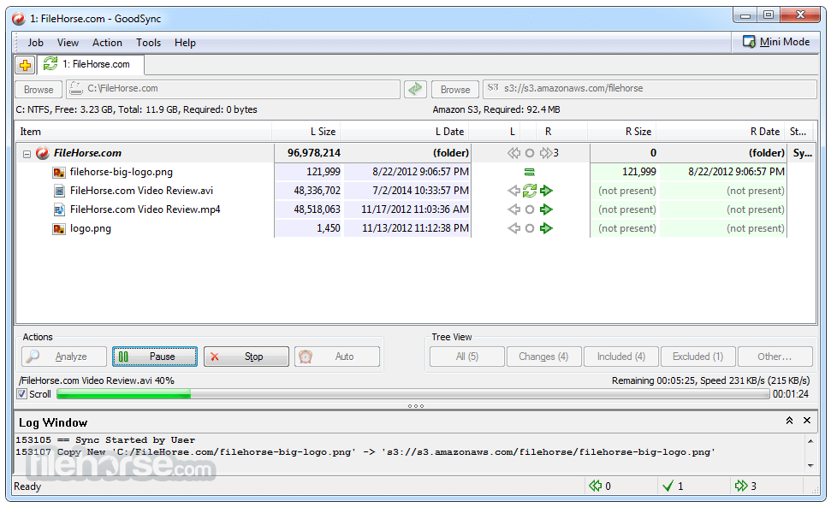Click left arrow for FileHorse.com Video Review.mp4
Viewport: 831px width, 507px height.
click(513, 209)
